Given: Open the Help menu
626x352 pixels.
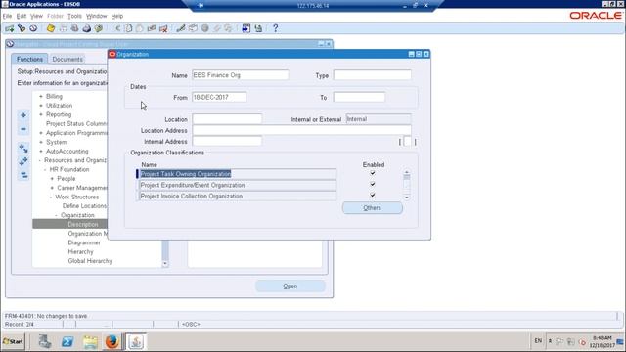Looking at the screenshot, I should point(117,16).
